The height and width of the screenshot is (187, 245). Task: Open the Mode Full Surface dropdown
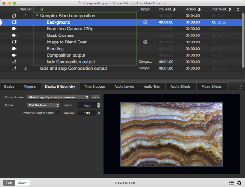43,105
